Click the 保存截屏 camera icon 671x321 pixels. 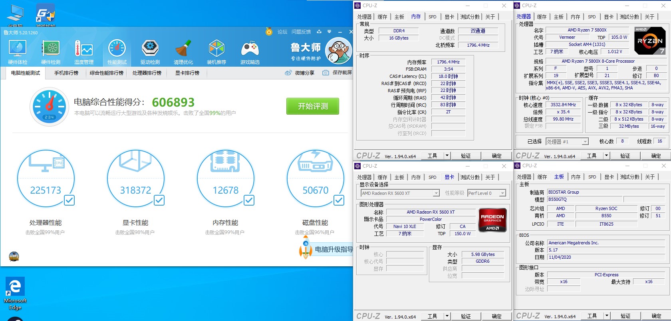click(x=326, y=73)
